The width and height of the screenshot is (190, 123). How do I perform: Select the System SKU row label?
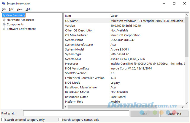tap(73, 59)
